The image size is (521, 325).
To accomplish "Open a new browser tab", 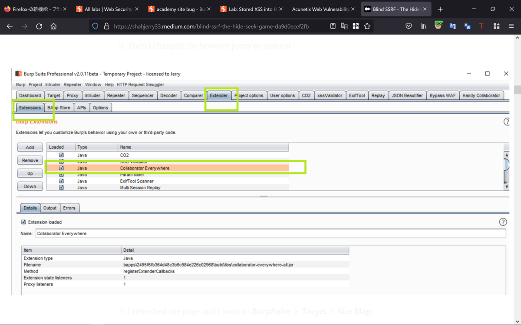I will (440, 9).
